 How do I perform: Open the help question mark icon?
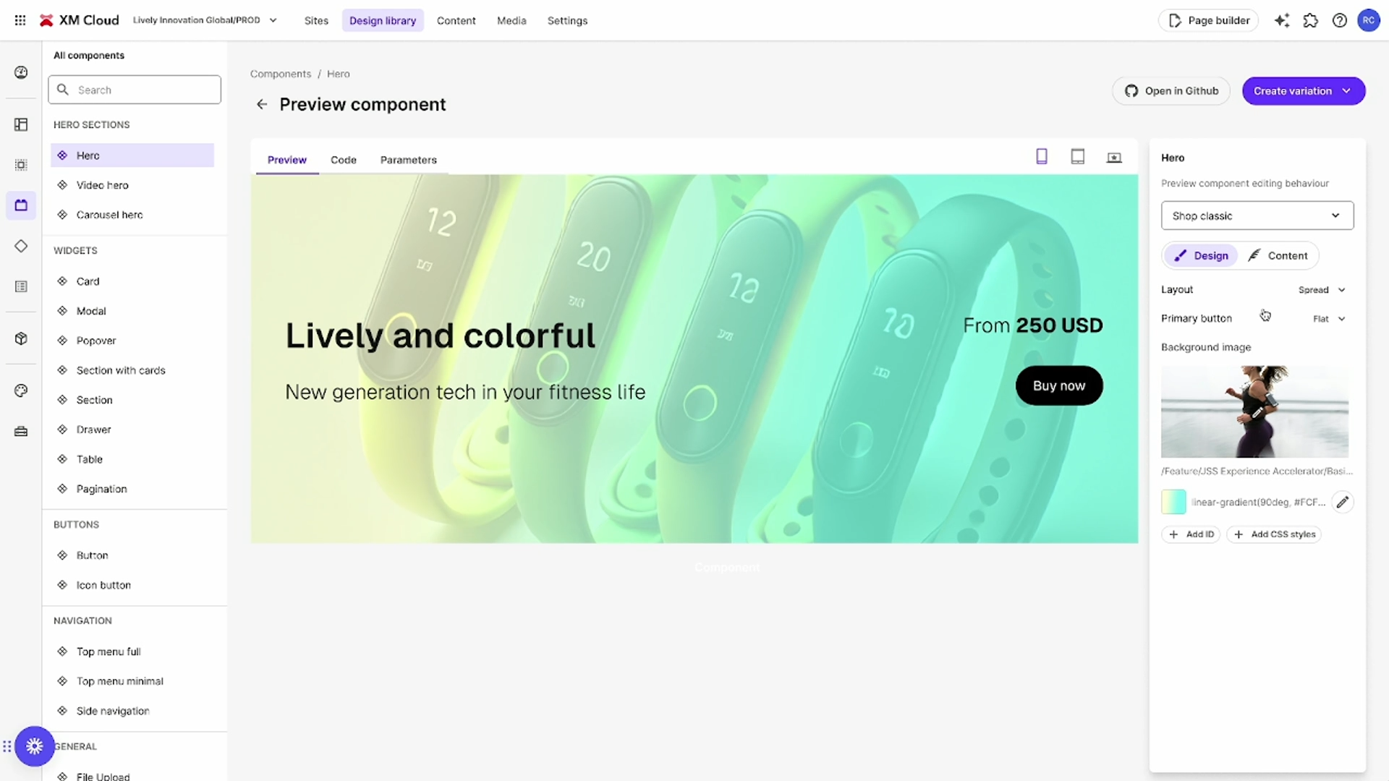pyautogui.click(x=1340, y=20)
